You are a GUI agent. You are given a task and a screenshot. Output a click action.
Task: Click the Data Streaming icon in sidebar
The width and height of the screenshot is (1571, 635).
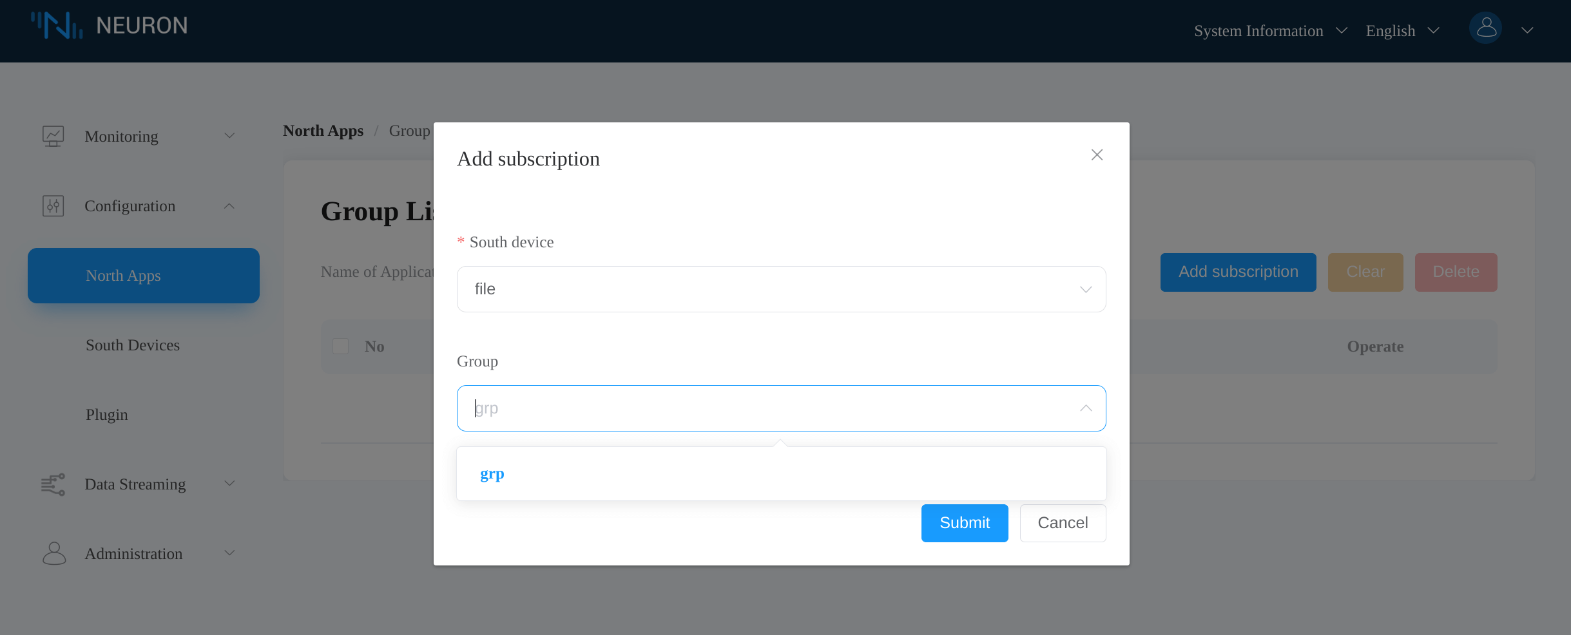(53, 484)
